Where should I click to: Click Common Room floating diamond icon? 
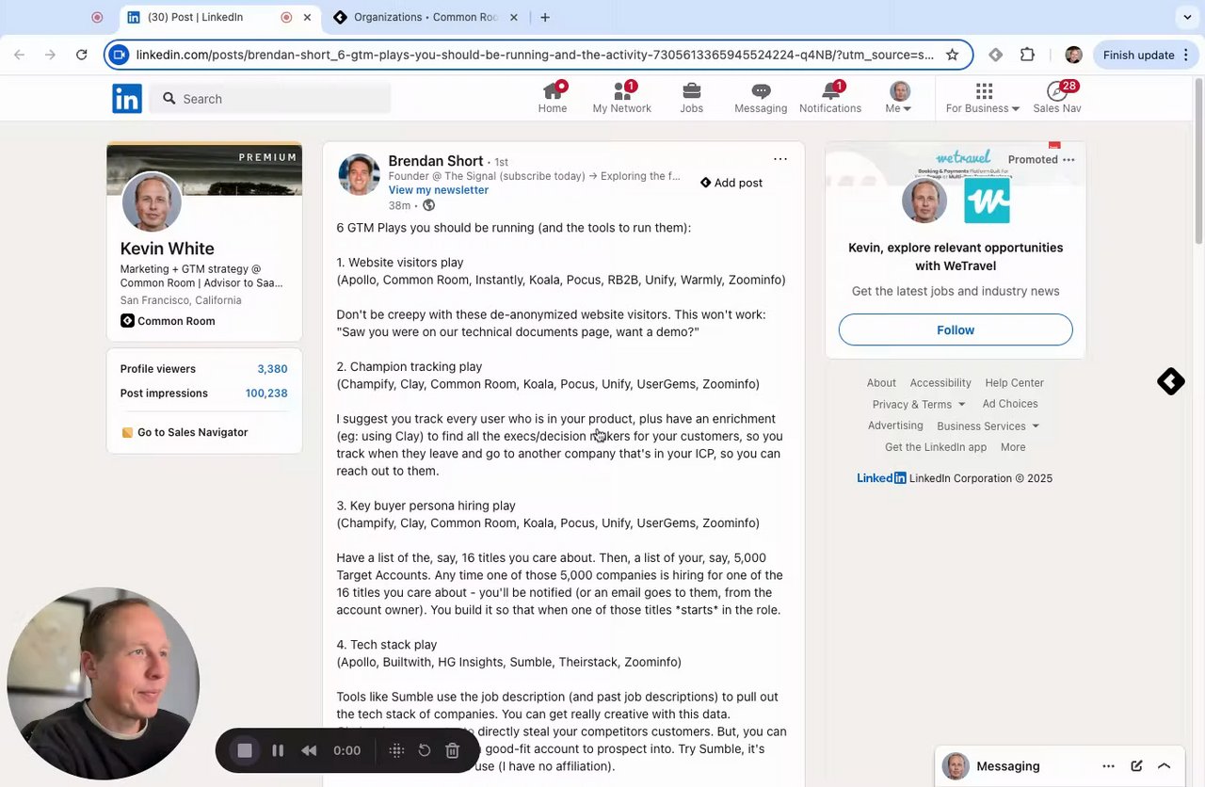click(x=1171, y=381)
